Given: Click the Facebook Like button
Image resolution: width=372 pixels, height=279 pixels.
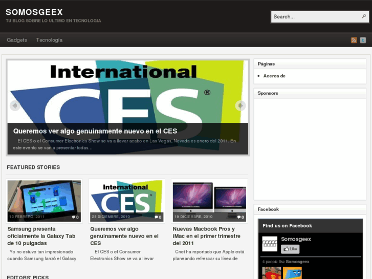Looking at the screenshot, I should coord(290,249).
